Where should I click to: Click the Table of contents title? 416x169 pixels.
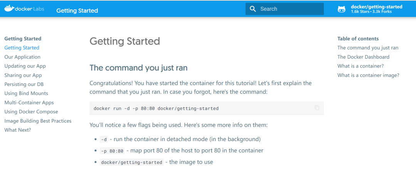358,39
